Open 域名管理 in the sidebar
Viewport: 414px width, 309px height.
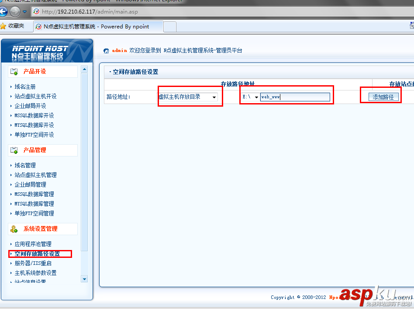pyautogui.click(x=25, y=166)
